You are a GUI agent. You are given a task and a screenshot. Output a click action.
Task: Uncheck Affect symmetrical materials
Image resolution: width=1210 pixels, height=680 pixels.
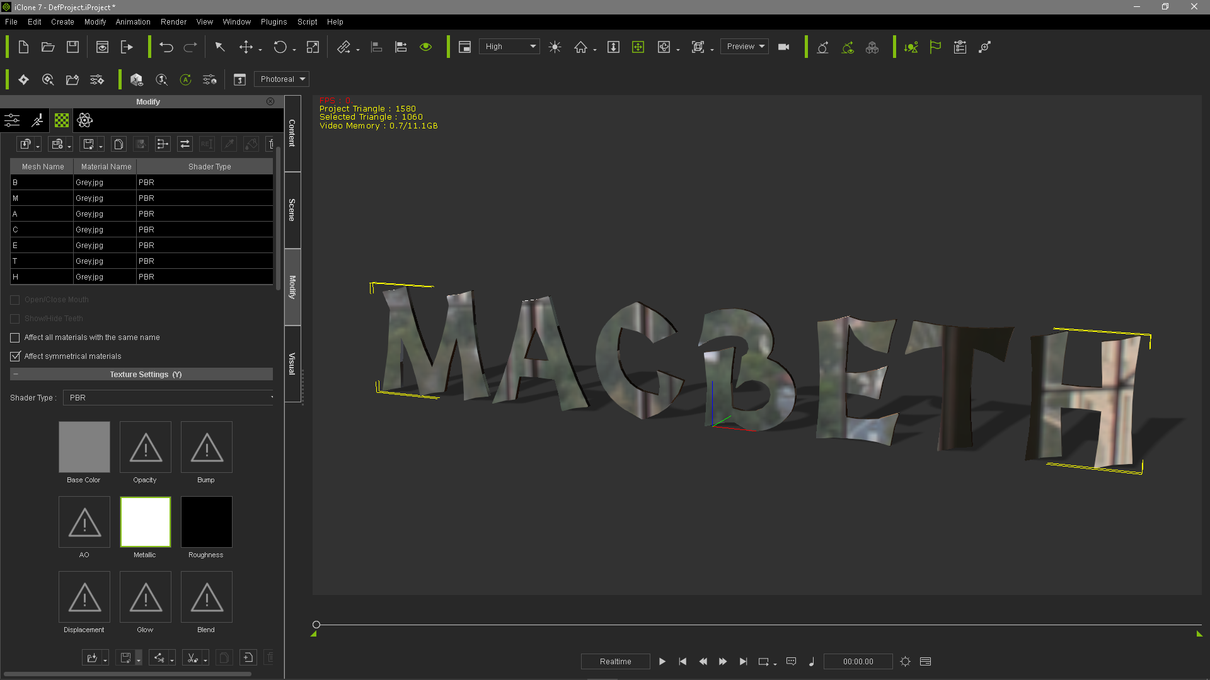click(x=15, y=356)
